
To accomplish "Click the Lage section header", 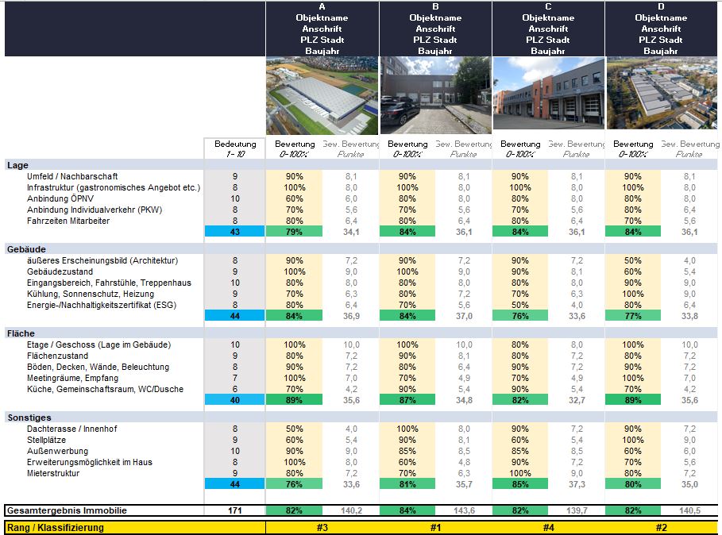I will coord(17,165).
